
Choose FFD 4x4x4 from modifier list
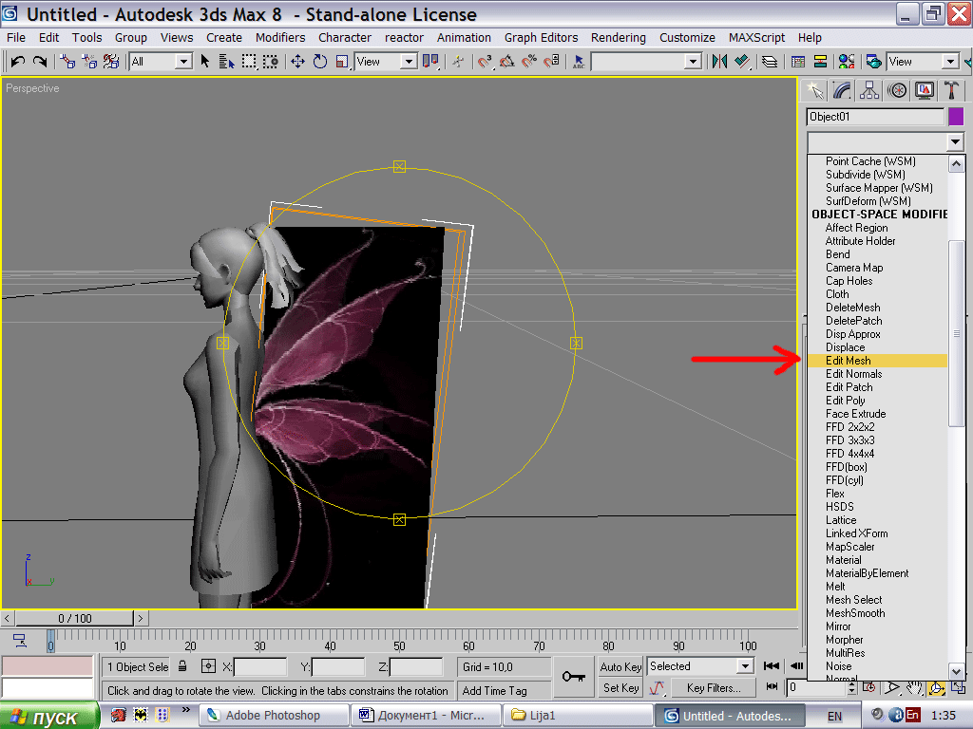tap(877, 454)
